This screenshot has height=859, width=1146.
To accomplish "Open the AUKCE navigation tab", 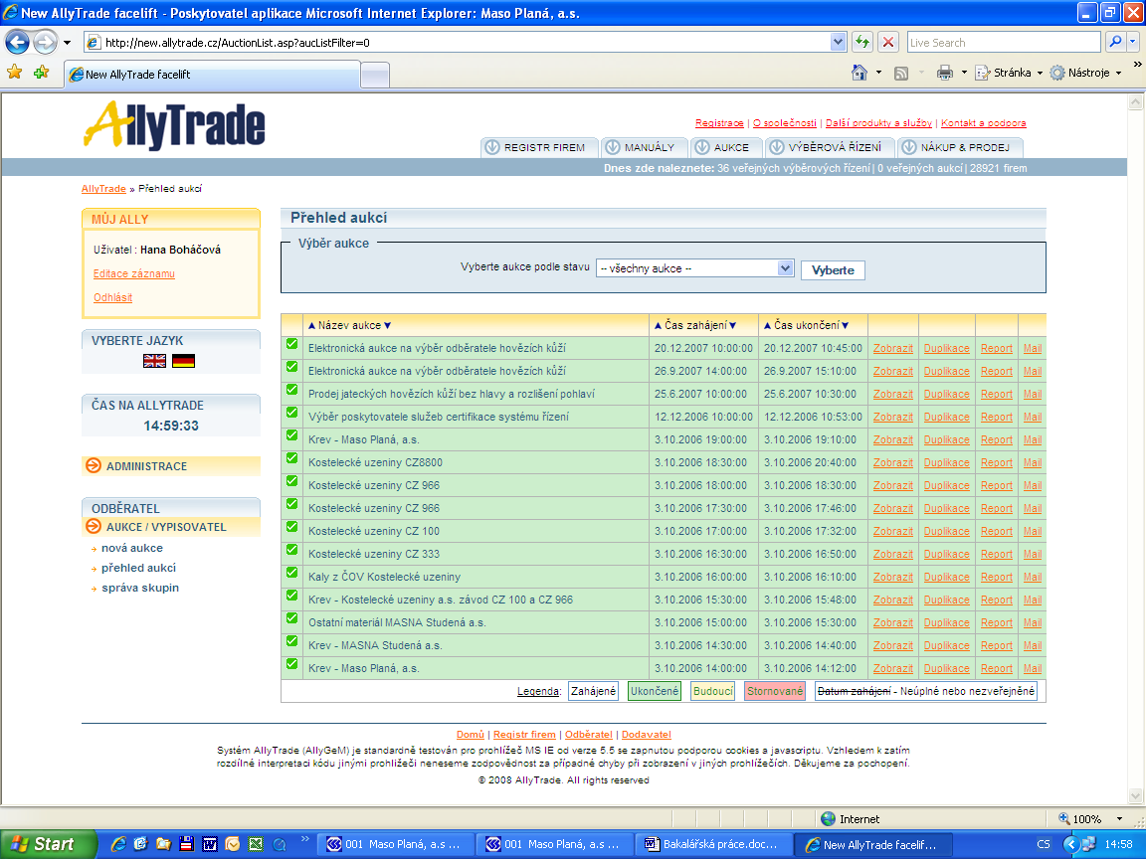I will [726, 147].
